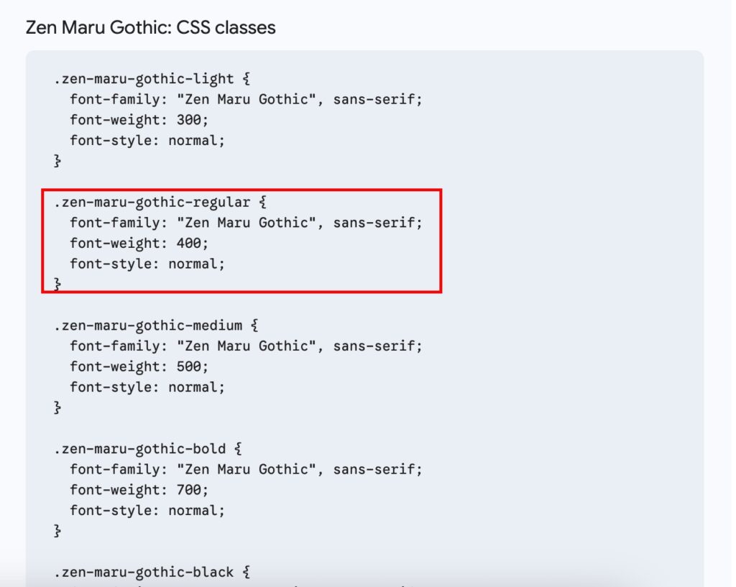Click font-style line in the bold class
Viewport: 736px width, 587px height.
(147, 511)
